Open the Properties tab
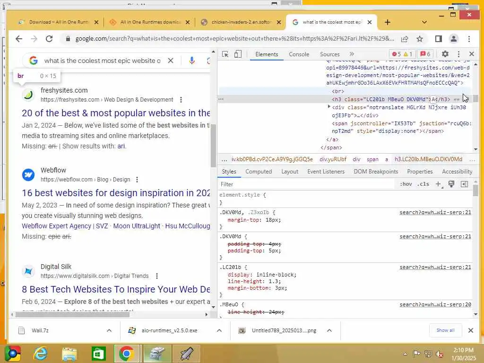Viewport: 484px width, 363px height. pos(420,172)
